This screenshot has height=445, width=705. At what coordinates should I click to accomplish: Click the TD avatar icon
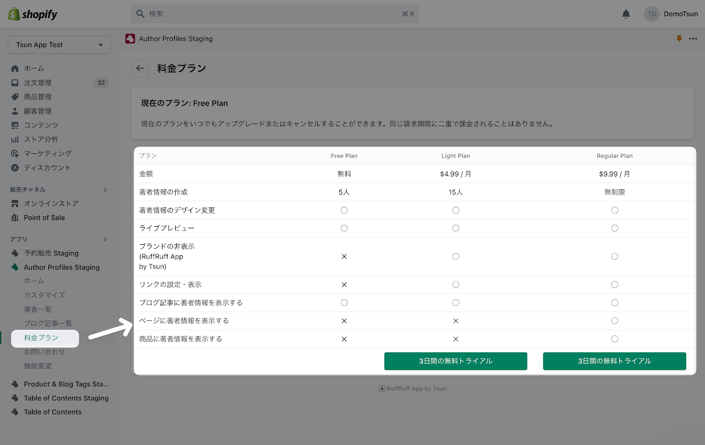coord(652,14)
